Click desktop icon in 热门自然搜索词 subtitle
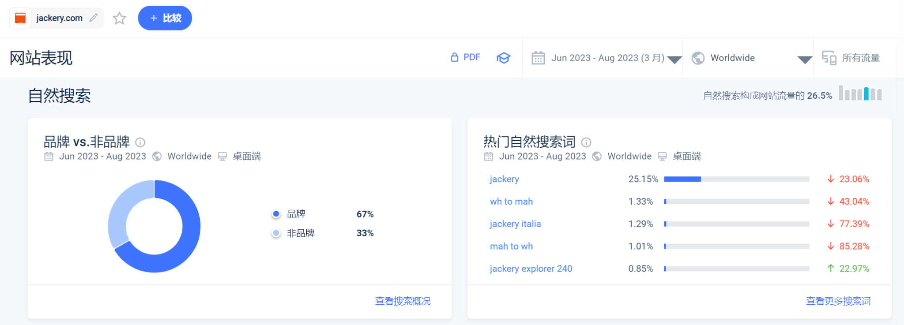The width and height of the screenshot is (904, 325). (662, 157)
